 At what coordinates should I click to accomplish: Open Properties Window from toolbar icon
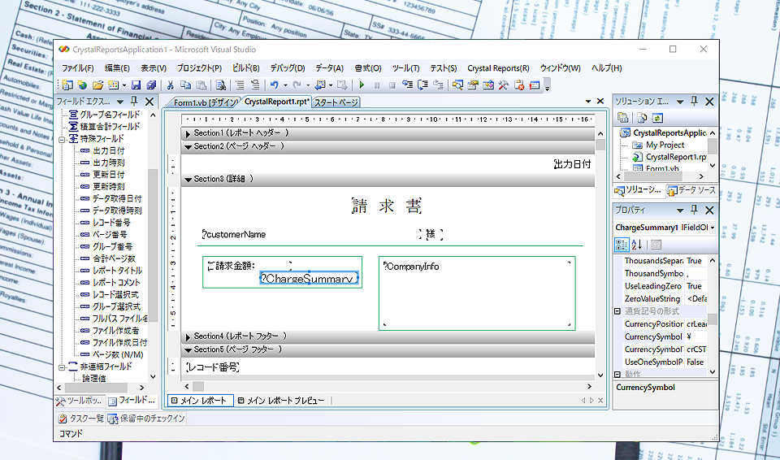click(x=473, y=85)
